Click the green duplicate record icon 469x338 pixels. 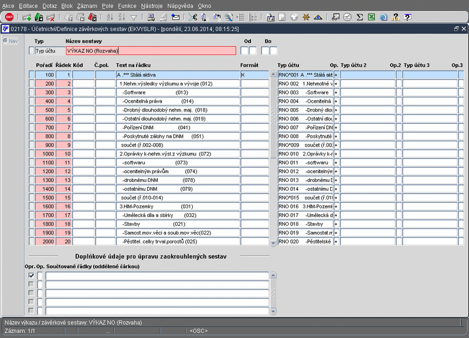click(39, 18)
